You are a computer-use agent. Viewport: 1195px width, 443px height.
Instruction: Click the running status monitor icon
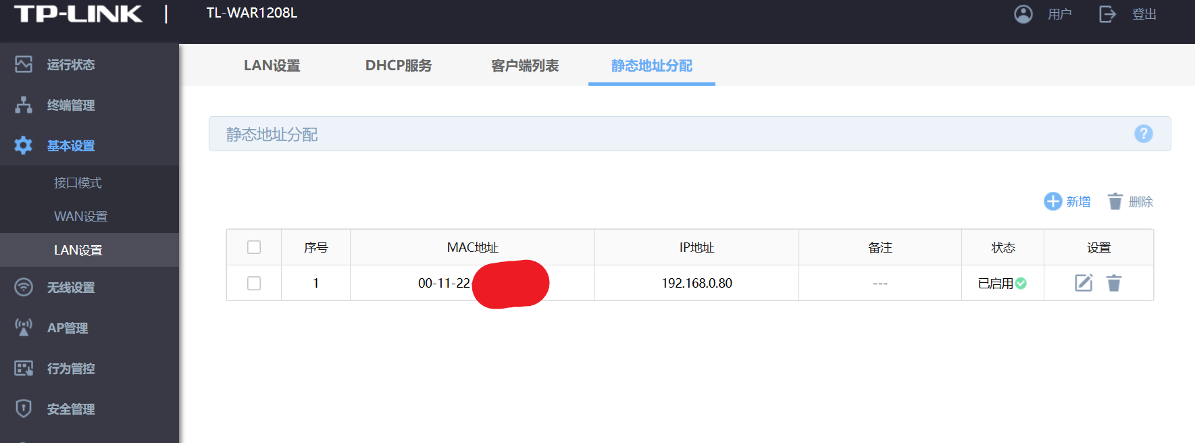pos(24,64)
